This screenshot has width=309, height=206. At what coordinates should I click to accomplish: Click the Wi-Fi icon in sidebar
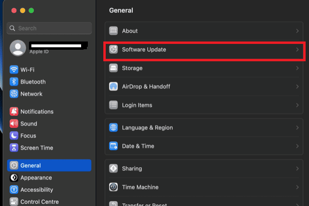[14, 70]
